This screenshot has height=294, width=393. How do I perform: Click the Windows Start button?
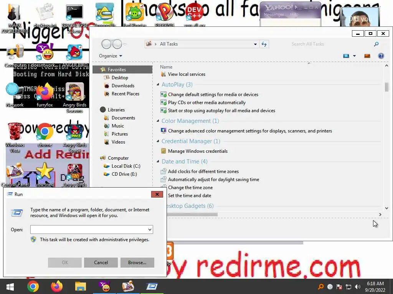[10, 286]
